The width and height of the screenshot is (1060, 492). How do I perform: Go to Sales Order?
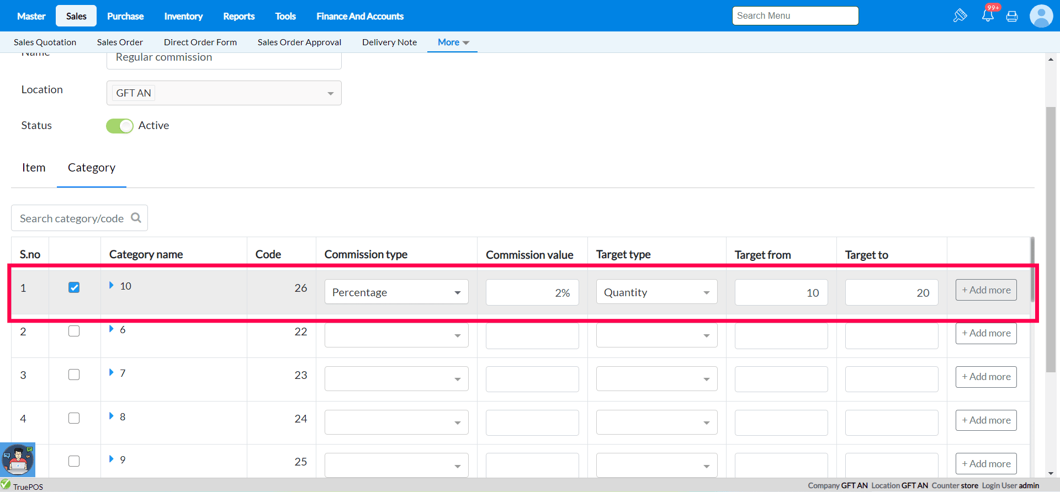pyautogui.click(x=120, y=42)
